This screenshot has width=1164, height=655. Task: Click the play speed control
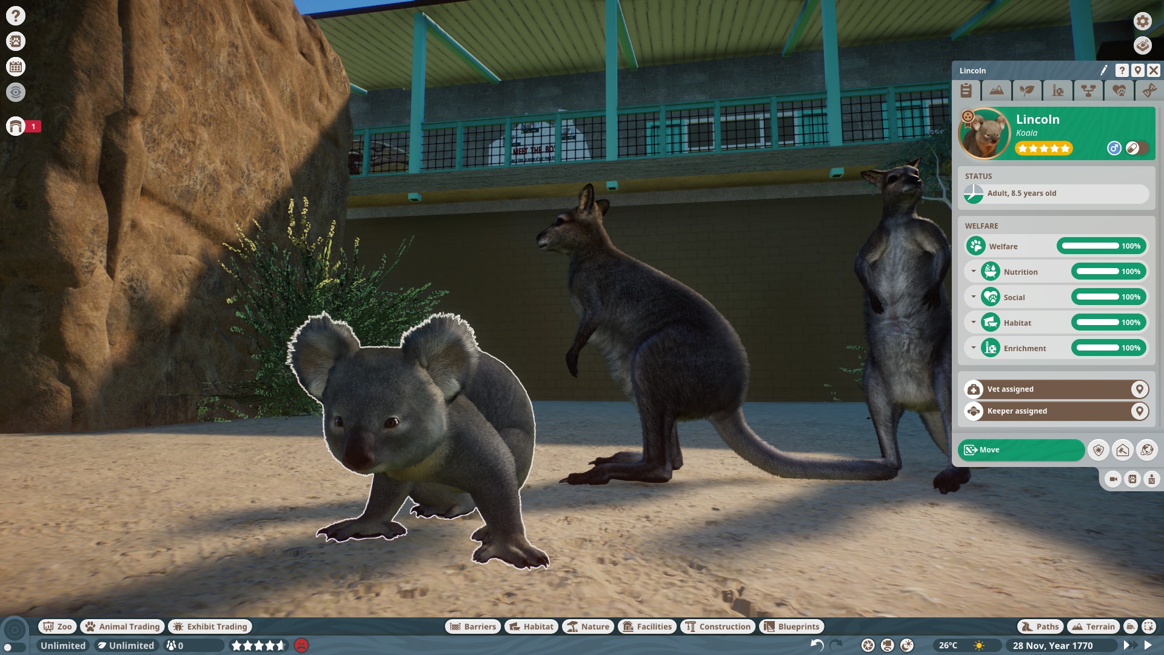coord(1148,645)
